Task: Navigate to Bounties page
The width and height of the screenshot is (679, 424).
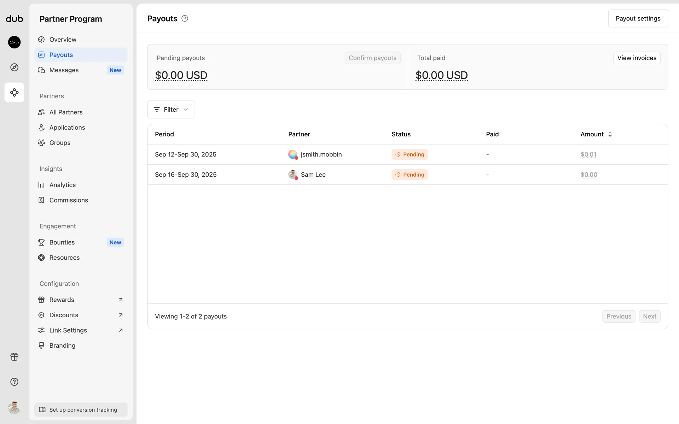Action: (62, 242)
